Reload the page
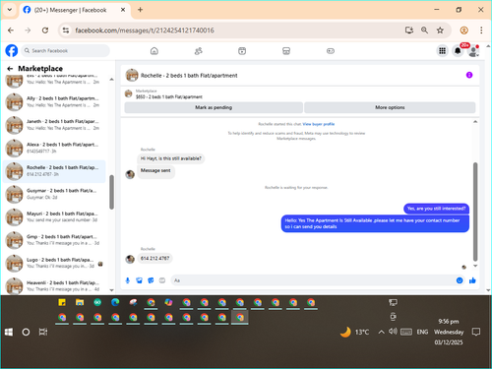Viewport: 492px width, 369px height. (x=45, y=31)
